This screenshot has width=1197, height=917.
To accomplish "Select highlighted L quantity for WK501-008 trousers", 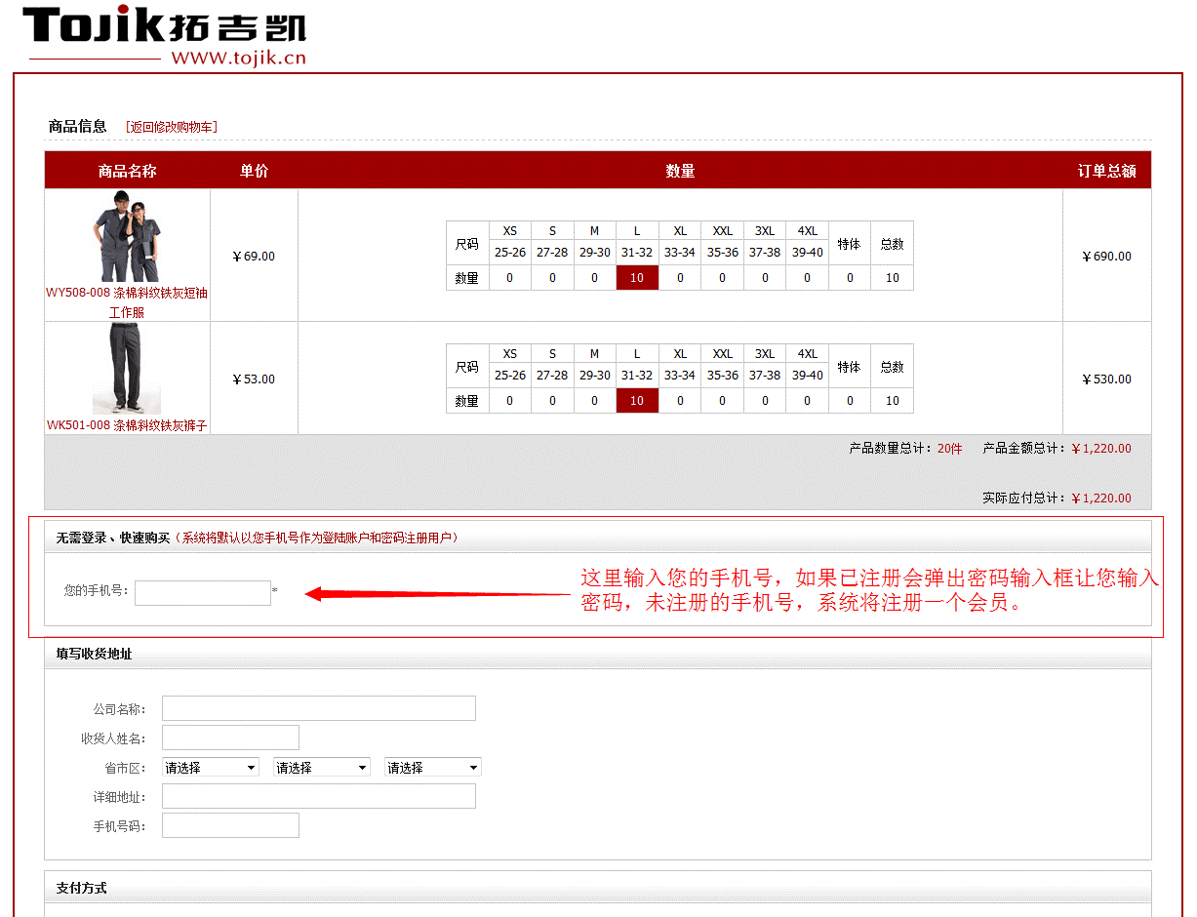I will pyautogui.click(x=637, y=401).
